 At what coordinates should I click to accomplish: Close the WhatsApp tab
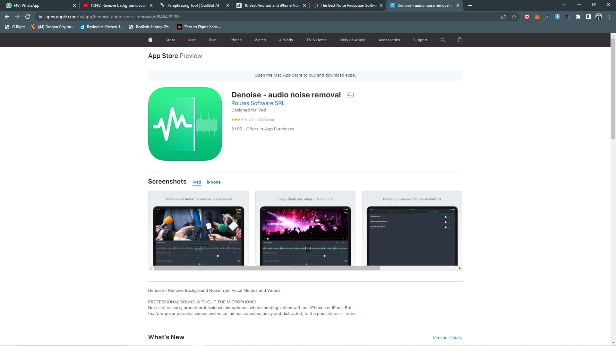click(74, 5)
